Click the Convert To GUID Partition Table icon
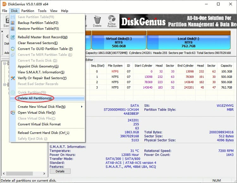Image resolution: width=237 pixels, height=183 pixels. tap(13, 49)
